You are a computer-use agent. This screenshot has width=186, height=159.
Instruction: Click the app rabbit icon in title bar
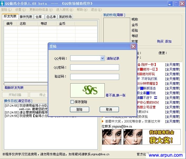(2, 3)
